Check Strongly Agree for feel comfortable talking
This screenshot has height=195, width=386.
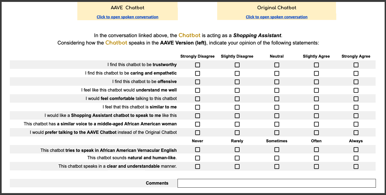(356, 99)
